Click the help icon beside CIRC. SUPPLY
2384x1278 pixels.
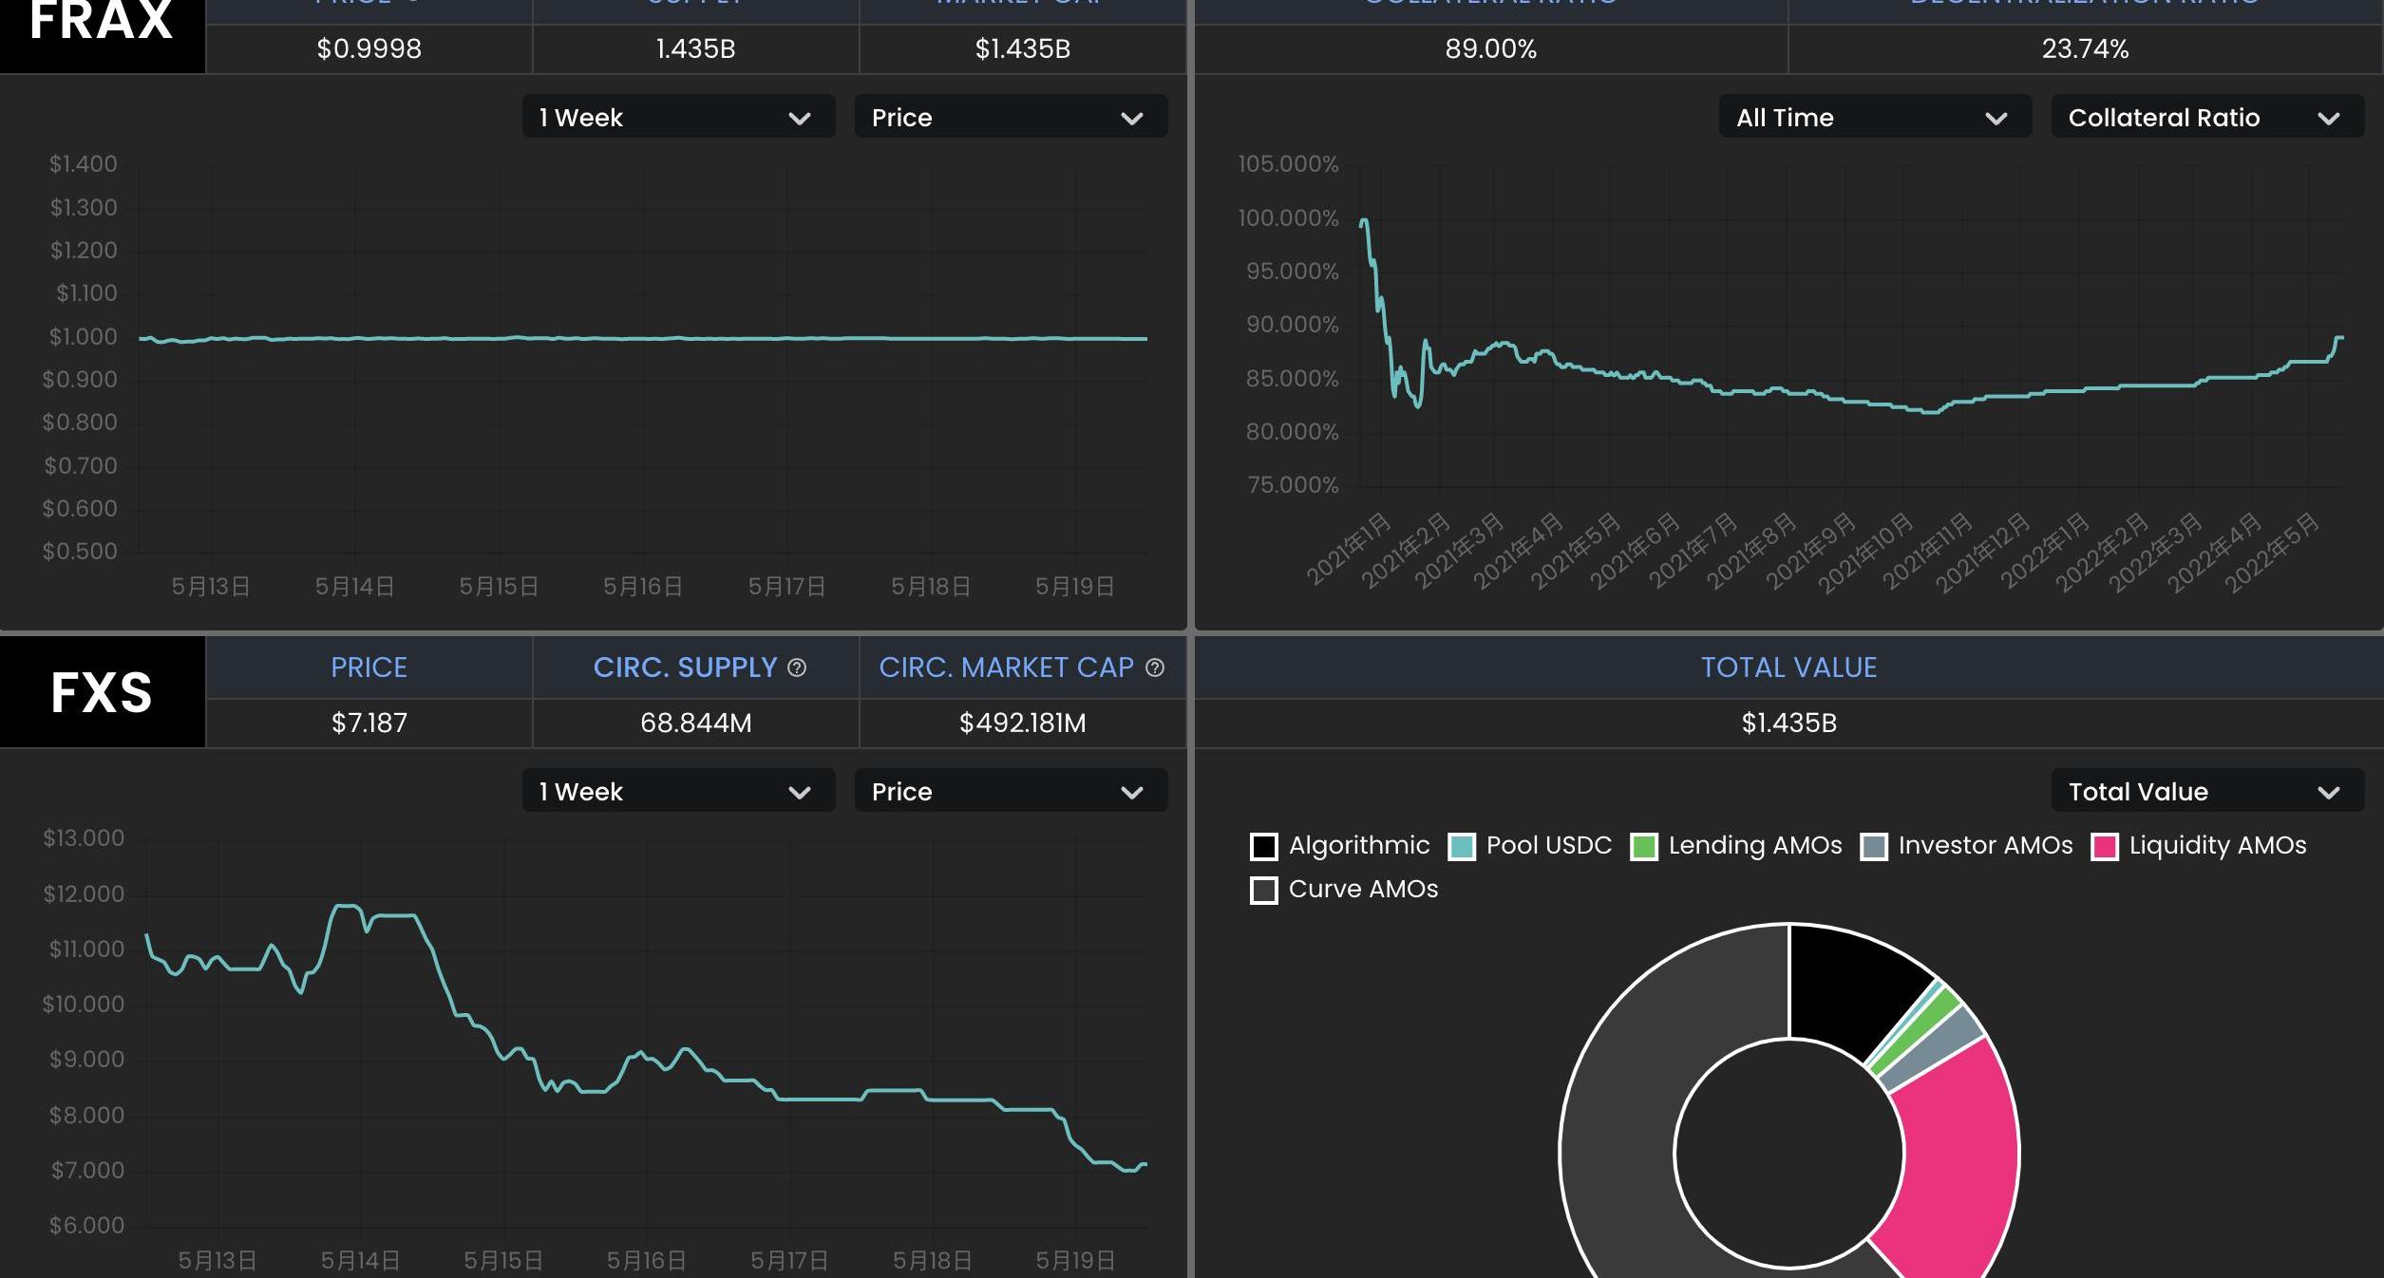pyautogui.click(x=797, y=667)
